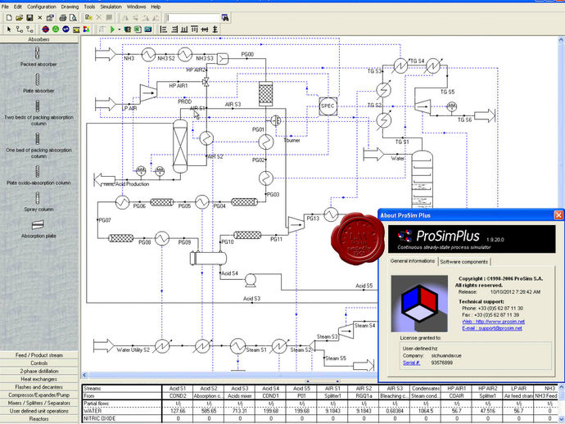Open the prosim.net web link
Image resolution: width=565 pixels, height=424 pixels.
click(493, 322)
